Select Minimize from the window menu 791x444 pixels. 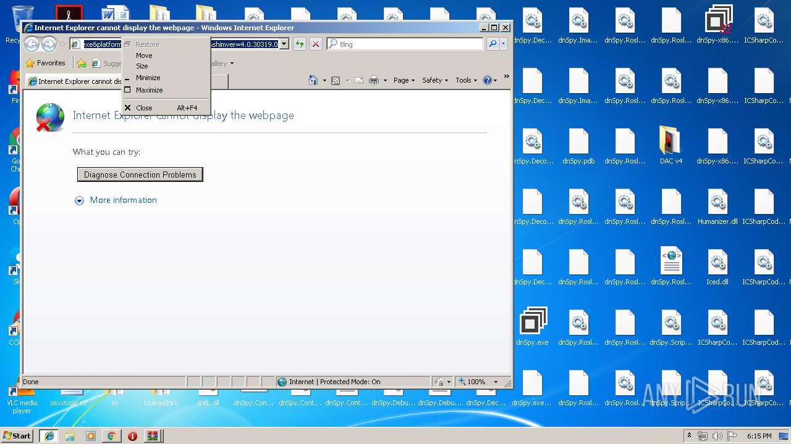pos(166,78)
